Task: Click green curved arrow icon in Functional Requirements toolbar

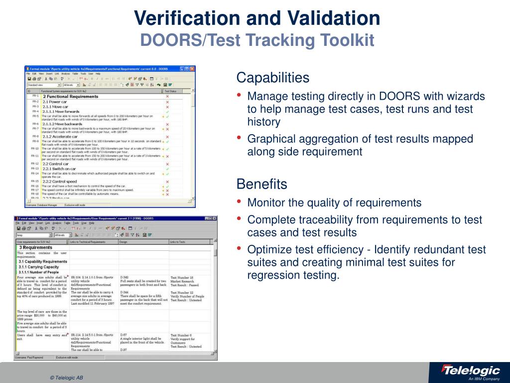Action: (158, 85)
